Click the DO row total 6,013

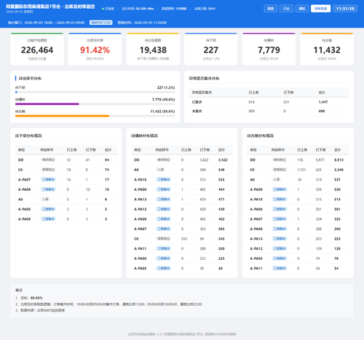(x=339, y=160)
